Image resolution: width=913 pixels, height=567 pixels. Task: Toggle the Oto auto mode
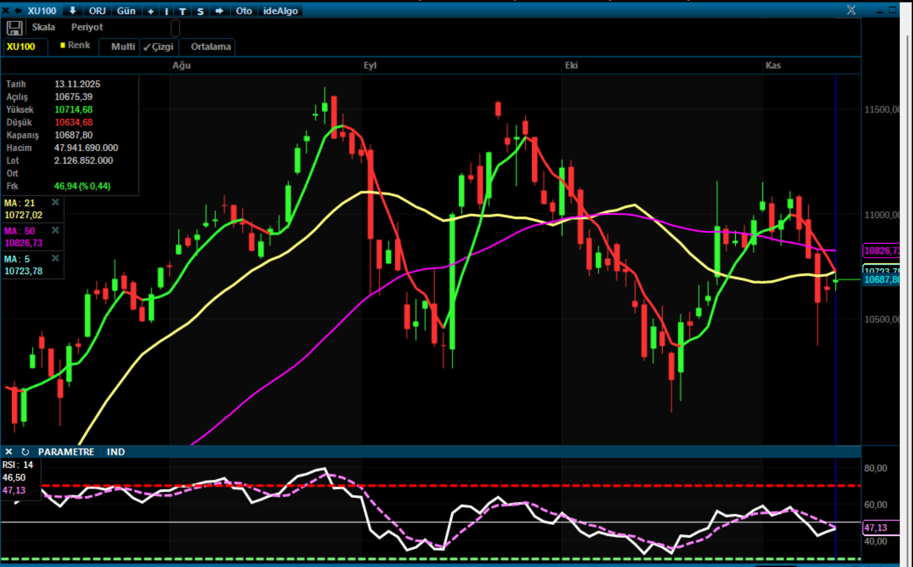tap(244, 11)
